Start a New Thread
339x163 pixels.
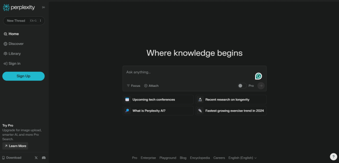(24, 21)
